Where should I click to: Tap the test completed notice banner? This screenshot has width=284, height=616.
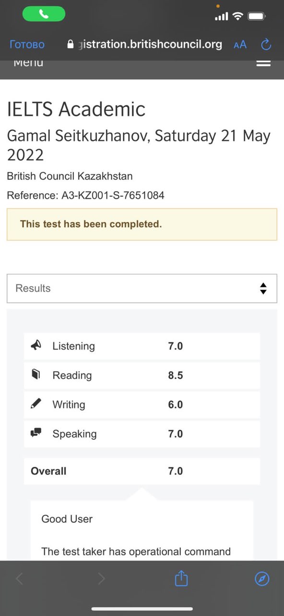pyautogui.click(x=142, y=224)
